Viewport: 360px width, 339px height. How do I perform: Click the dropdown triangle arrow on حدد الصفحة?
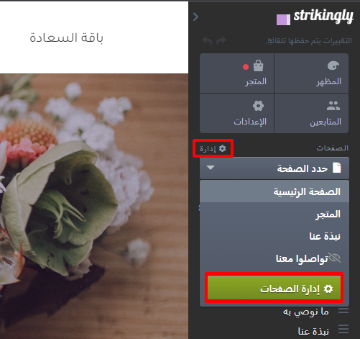click(211, 168)
